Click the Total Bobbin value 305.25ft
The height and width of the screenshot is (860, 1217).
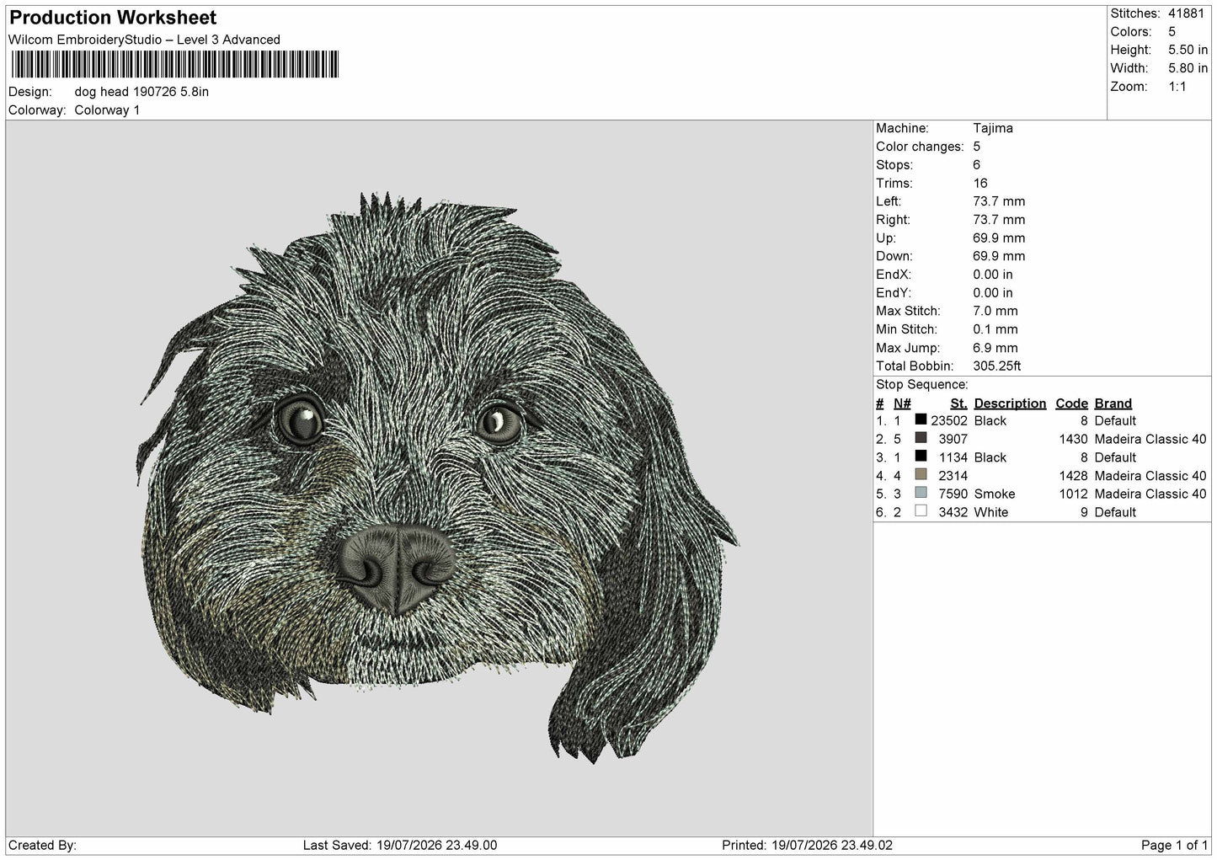tap(997, 366)
